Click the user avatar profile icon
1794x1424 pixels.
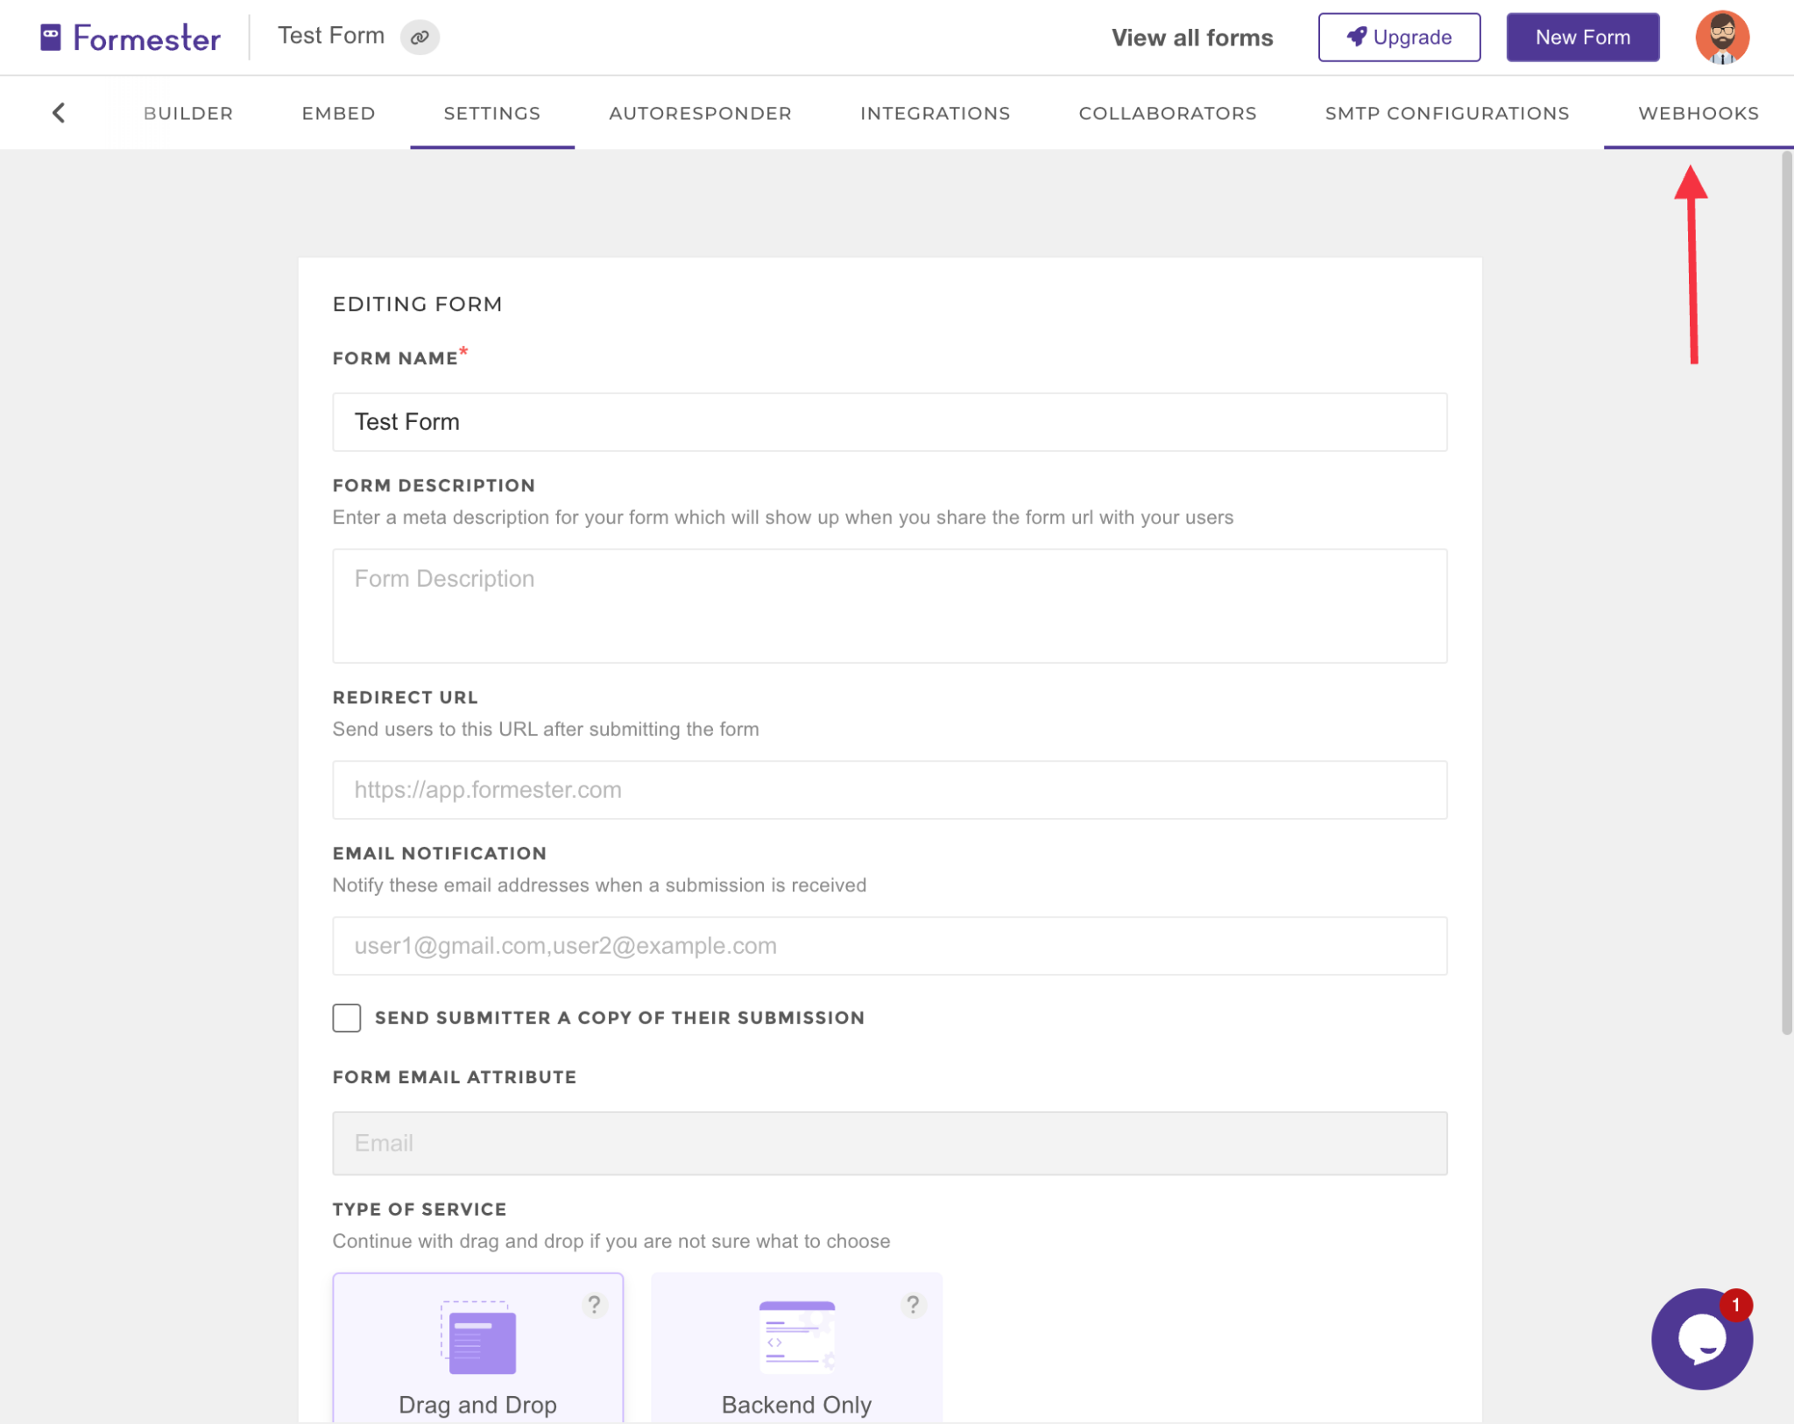click(x=1723, y=37)
